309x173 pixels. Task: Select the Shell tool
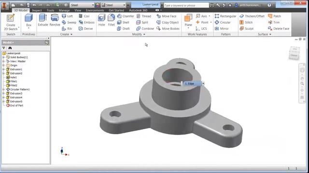tap(123, 23)
